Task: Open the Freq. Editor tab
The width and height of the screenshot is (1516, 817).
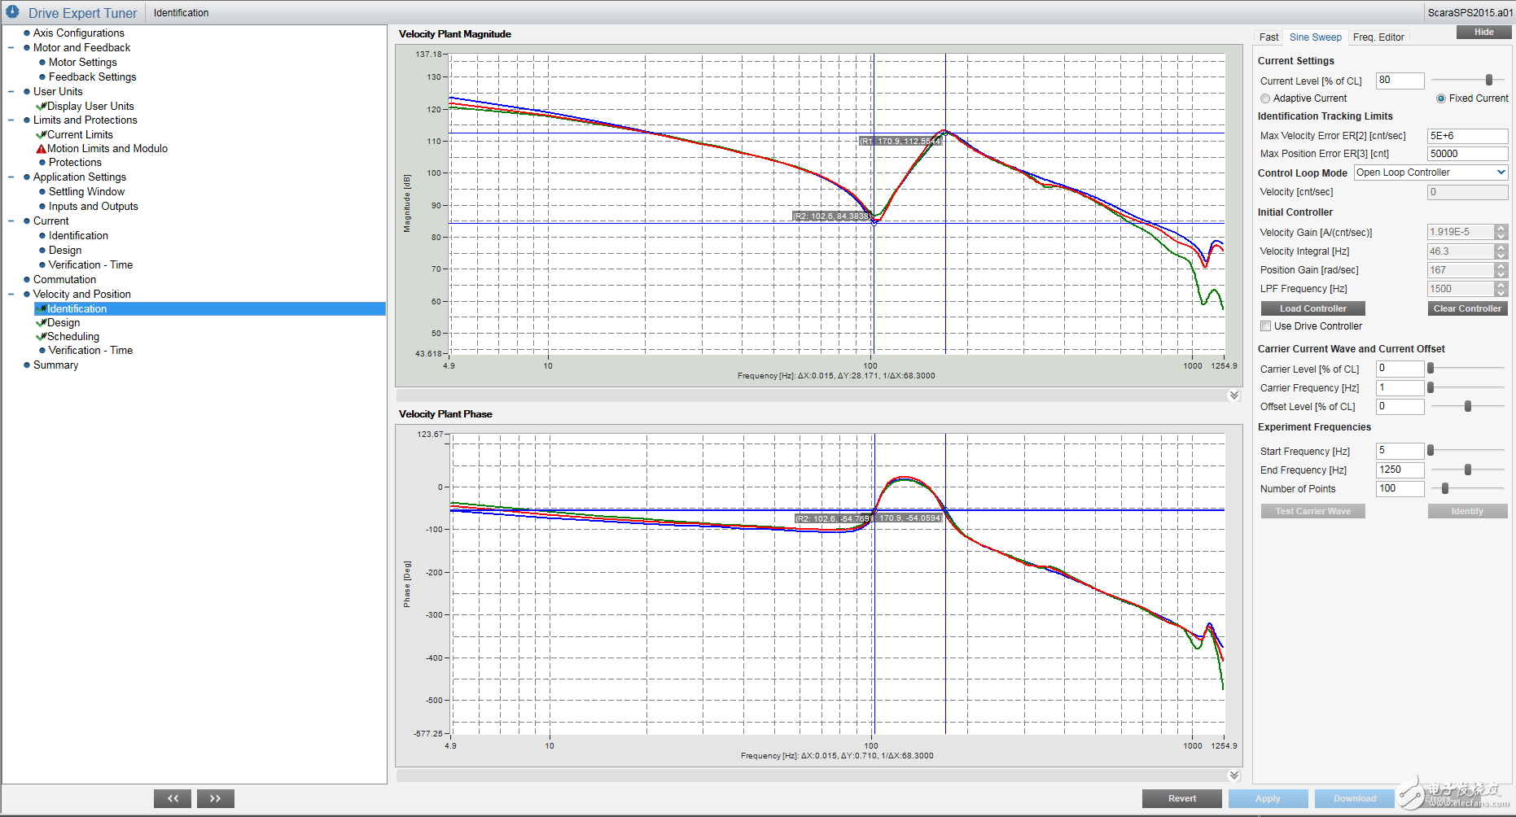Action: [1378, 37]
